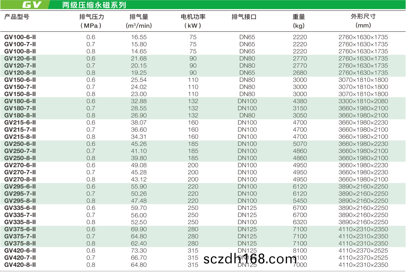Select the 排气压力 column header
Image resolution: width=406 pixels, height=272 pixels.
(91, 17)
